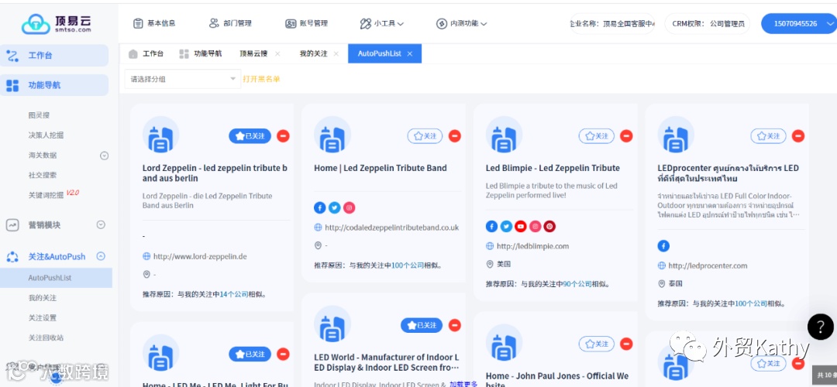Viewport: 837px width, 387px height.
Task: Visit http://ledblimpie.com link
Action: (532, 245)
